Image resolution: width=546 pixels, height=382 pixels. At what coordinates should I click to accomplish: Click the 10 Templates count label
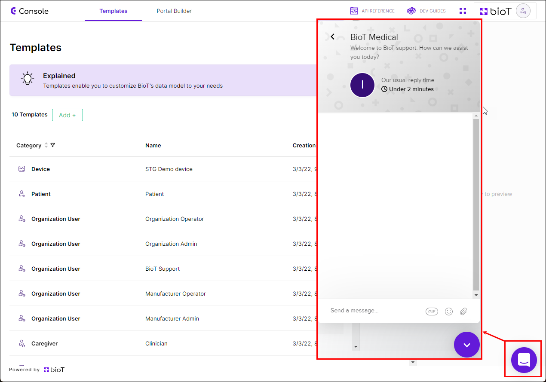coord(30,115)
